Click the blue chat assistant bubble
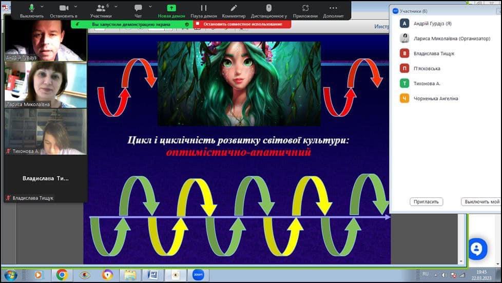The width and height of the screenshot is (502, 283). (476, 249)
